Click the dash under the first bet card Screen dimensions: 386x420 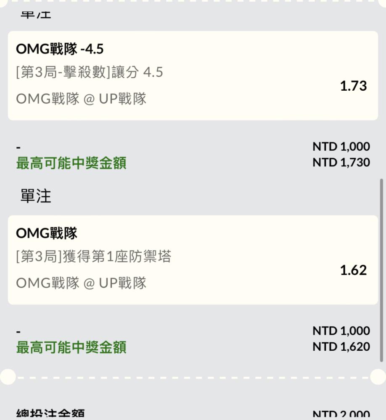click(x=18, y=147)
